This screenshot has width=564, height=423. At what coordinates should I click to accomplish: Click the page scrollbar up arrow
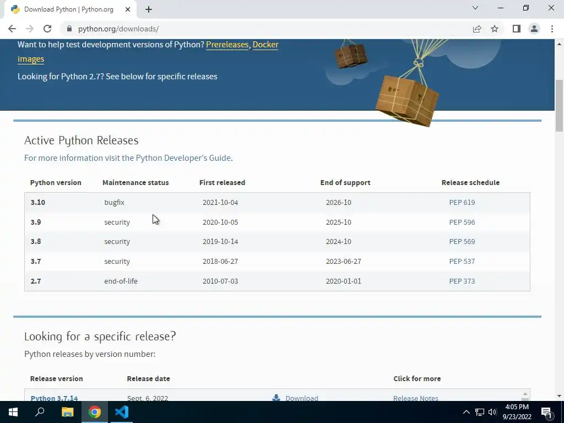(559, 44)
